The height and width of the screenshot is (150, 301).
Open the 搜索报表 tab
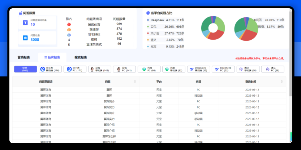click(81, 57)
